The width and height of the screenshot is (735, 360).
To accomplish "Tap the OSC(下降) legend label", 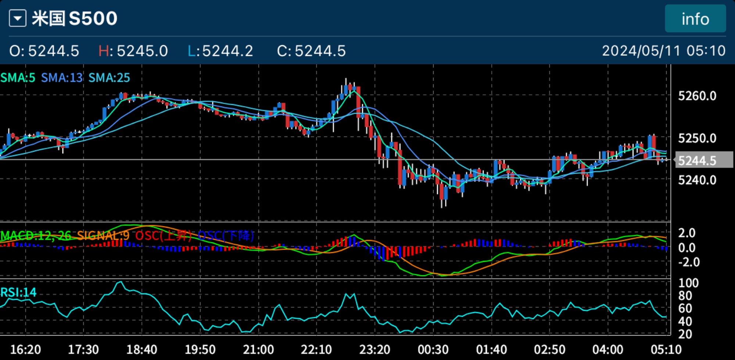I will click(x=226, y=236).
